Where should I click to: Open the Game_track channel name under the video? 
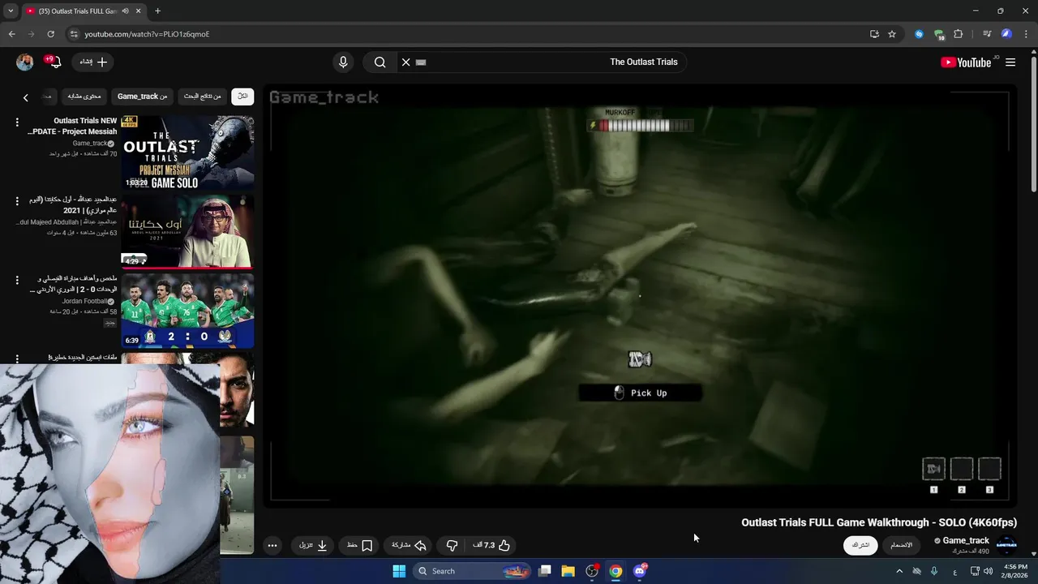click(965, 540)
